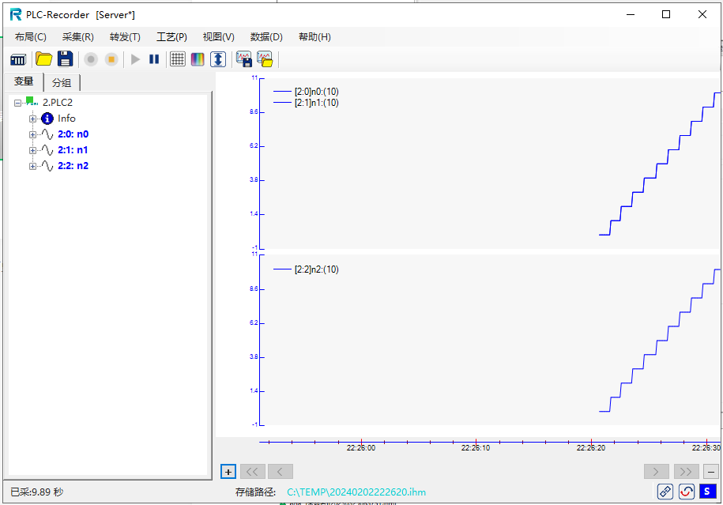Collapse the 2.PLC2 tree node
Image resolution: width=723 pixels, height=505 pixels.
17,103
